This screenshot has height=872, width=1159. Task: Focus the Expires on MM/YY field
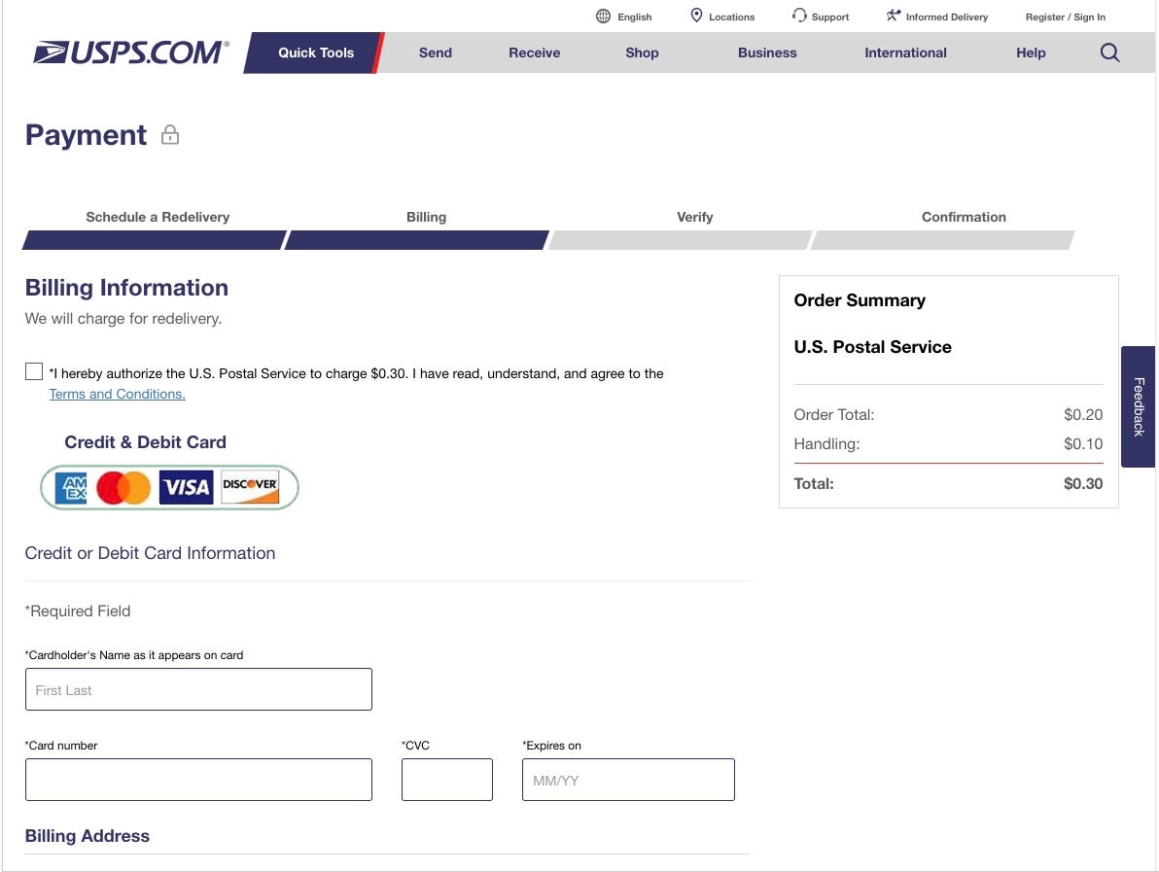(x=628, y=780)
